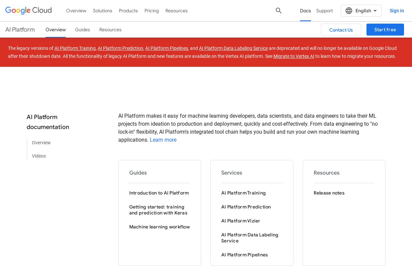Click the Guides card heading

[138, 173]
